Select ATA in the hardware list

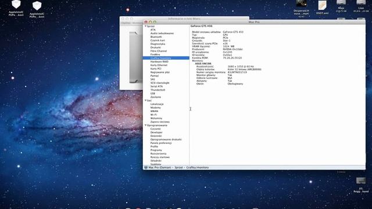(153, 30)
